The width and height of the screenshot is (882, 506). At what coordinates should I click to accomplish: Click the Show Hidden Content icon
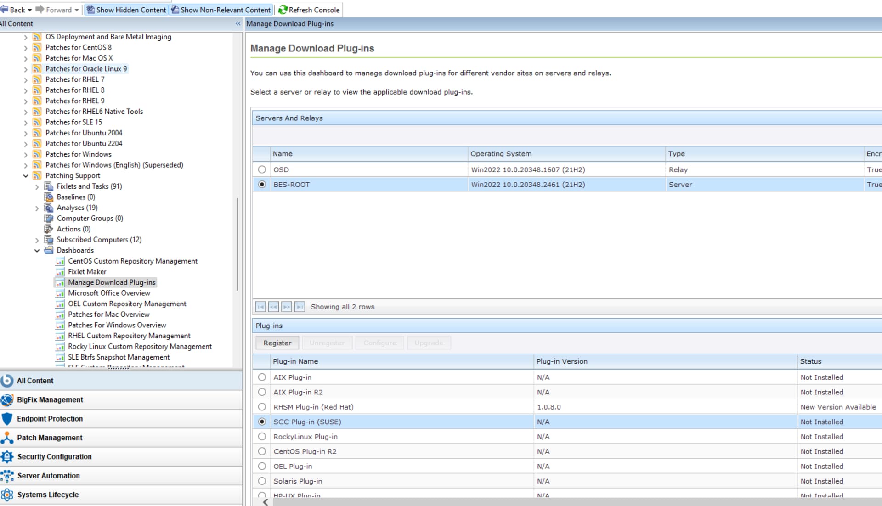(x=91, y=10)
